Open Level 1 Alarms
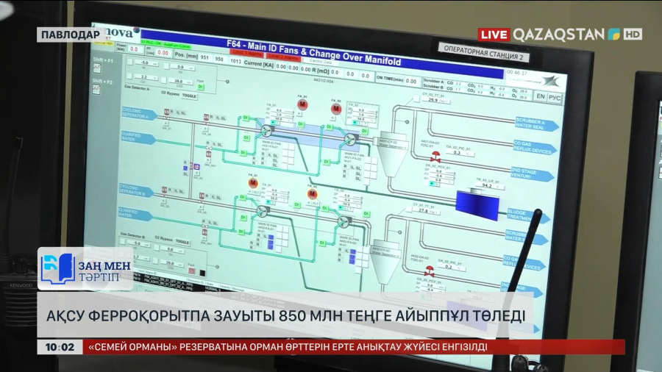The width and height of the screenshot is (662, 372). tap(247, 54)
